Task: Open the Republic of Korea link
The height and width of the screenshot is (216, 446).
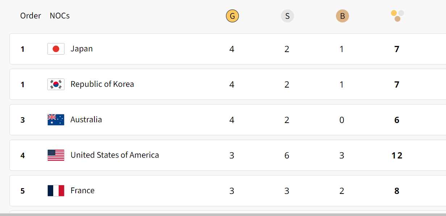Action: tap(102, 84)
